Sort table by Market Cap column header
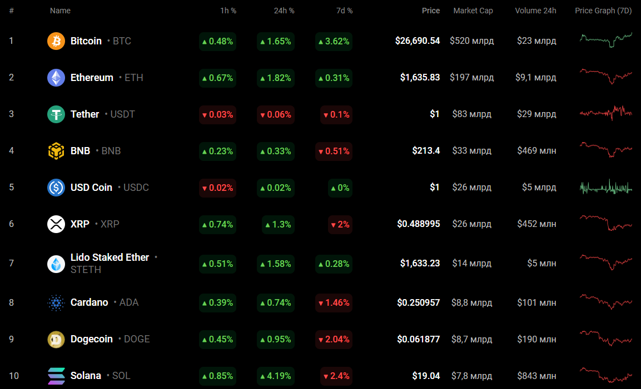 [473, 11]
